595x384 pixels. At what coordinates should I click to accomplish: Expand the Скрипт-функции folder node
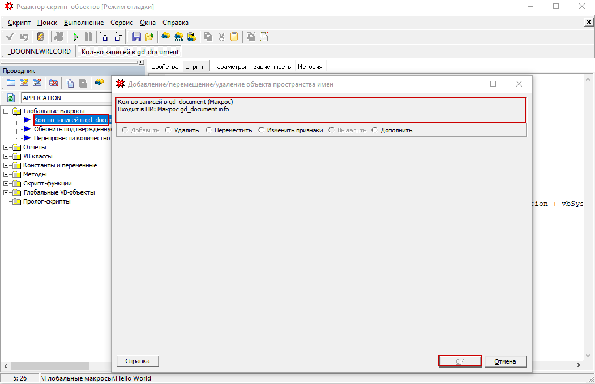(6, 183)
